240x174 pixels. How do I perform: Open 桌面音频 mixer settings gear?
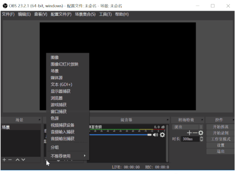(x=162, y=135)
